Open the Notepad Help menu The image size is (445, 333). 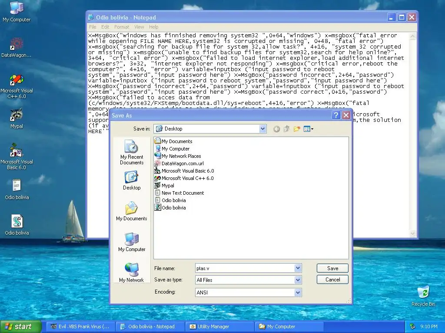[153, 27]
